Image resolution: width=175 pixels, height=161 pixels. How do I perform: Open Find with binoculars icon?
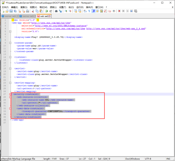(x=56, y=11)
